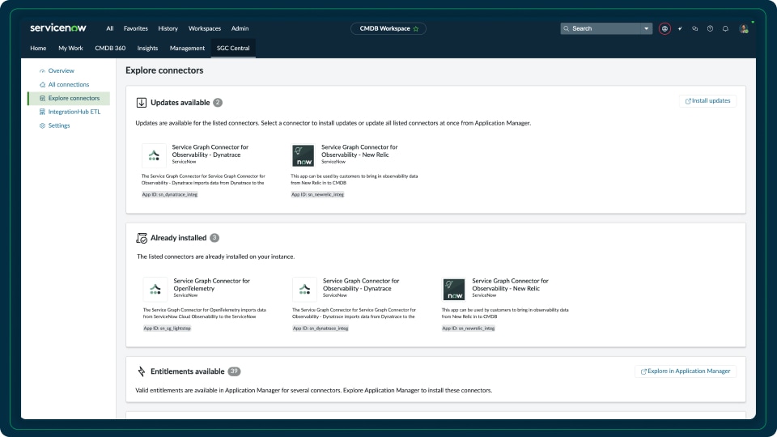The height and width of the screenshot is (437, 777).
Task: Click the CMDB Workspace pill
Action: point(388,29)
